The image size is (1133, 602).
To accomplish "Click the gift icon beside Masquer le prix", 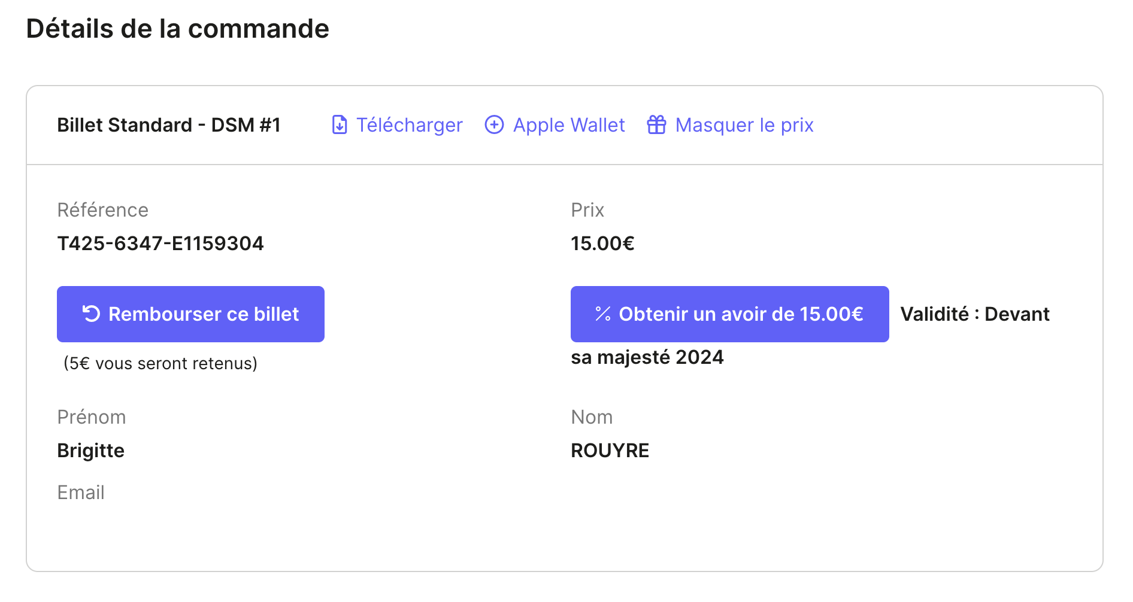I will pos(656,125).
